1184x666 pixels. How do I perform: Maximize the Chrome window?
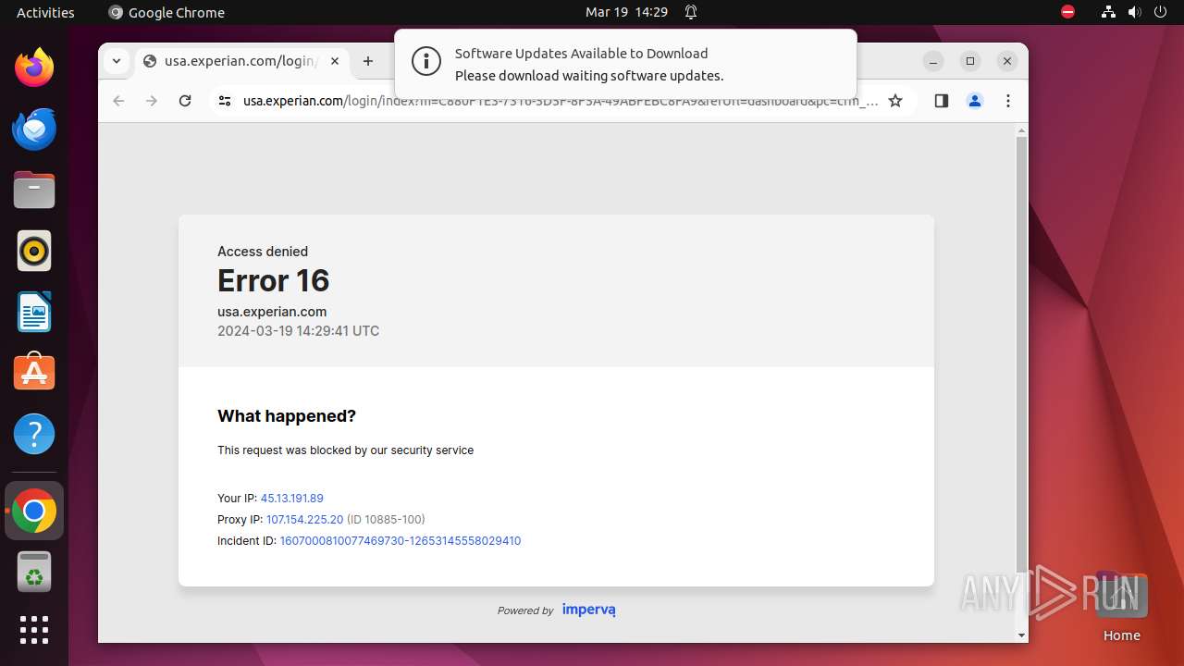click(x=970, y=61)
